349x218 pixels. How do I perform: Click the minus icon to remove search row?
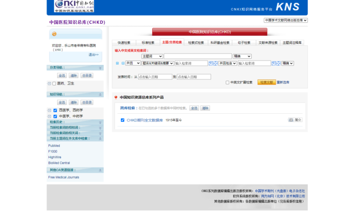click(123, 63)
